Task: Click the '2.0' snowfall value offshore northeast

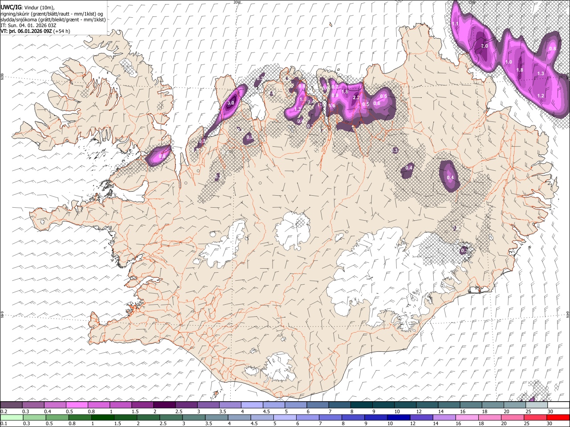Action: [485, 46]
